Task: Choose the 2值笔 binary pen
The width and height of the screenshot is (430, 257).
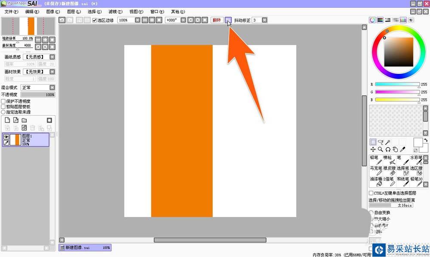Action: (389, 181)
